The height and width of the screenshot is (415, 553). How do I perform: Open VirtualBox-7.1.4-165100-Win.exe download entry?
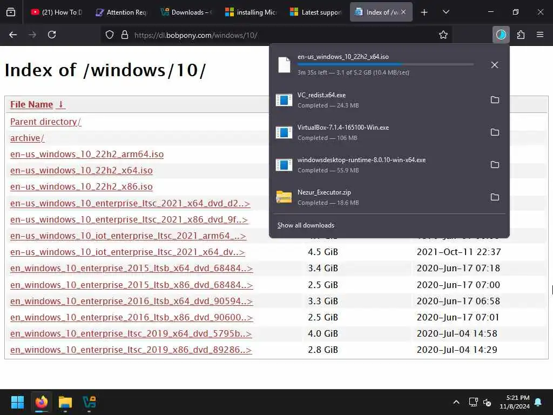click(377, 132)
